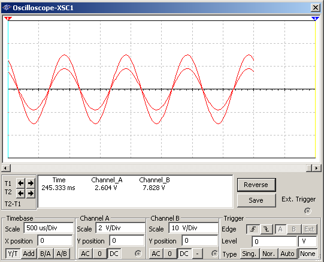Toggle Channel A AC coupling

click(x=85, y=254)
